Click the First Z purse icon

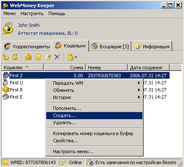point(6,76)
